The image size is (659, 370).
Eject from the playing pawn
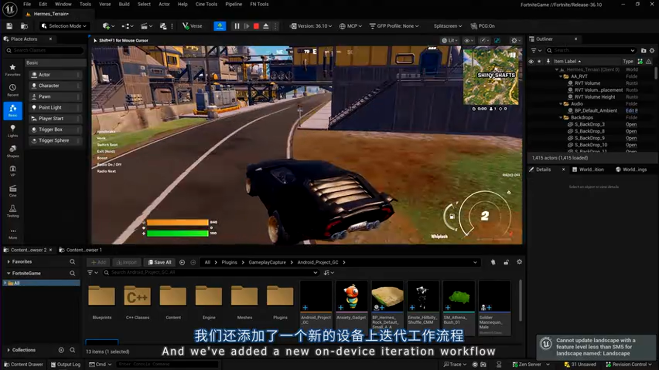[265, 26]
